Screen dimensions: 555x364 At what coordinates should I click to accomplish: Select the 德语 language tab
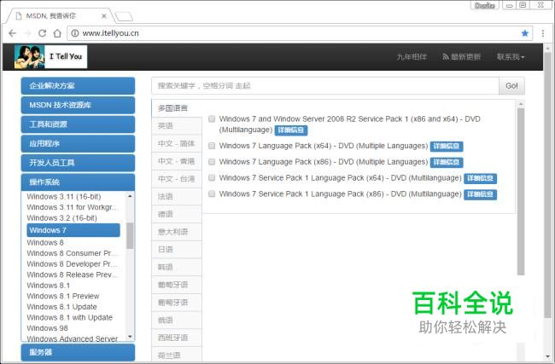[x=177, y=214]
